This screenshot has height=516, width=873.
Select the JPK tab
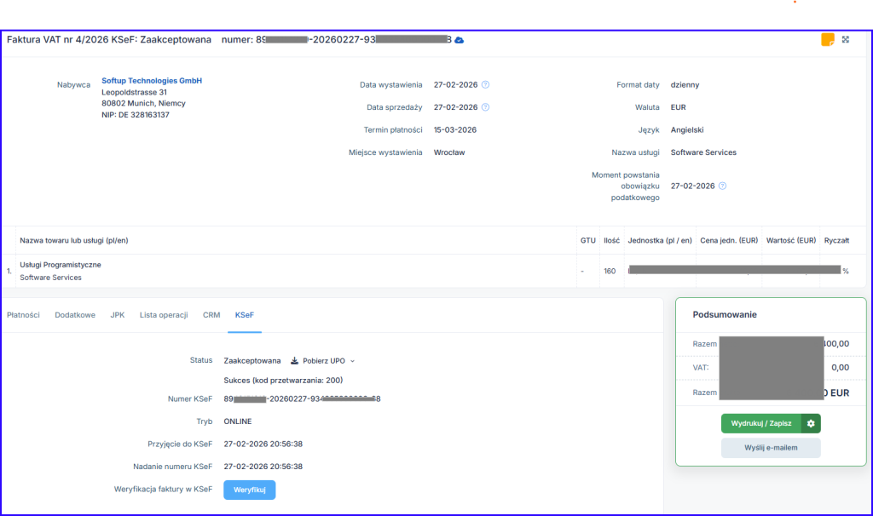coord(117,315)
